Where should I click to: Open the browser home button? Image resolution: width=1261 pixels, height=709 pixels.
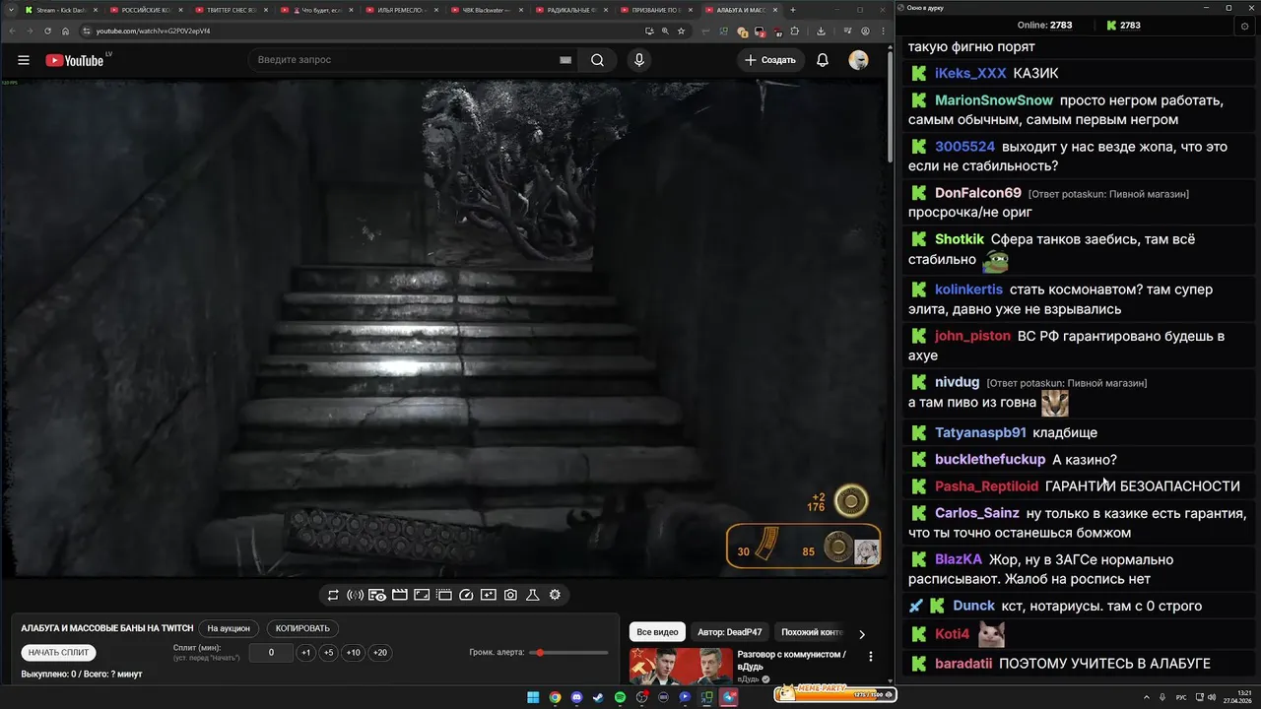65,31
